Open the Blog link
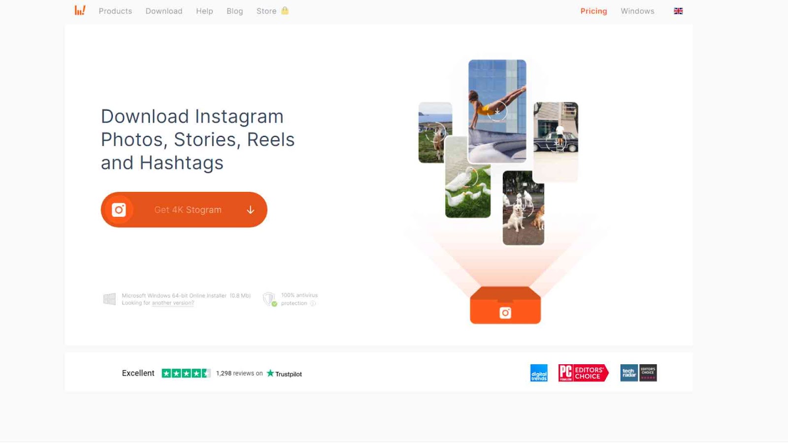788x443 pixels. 234,11
